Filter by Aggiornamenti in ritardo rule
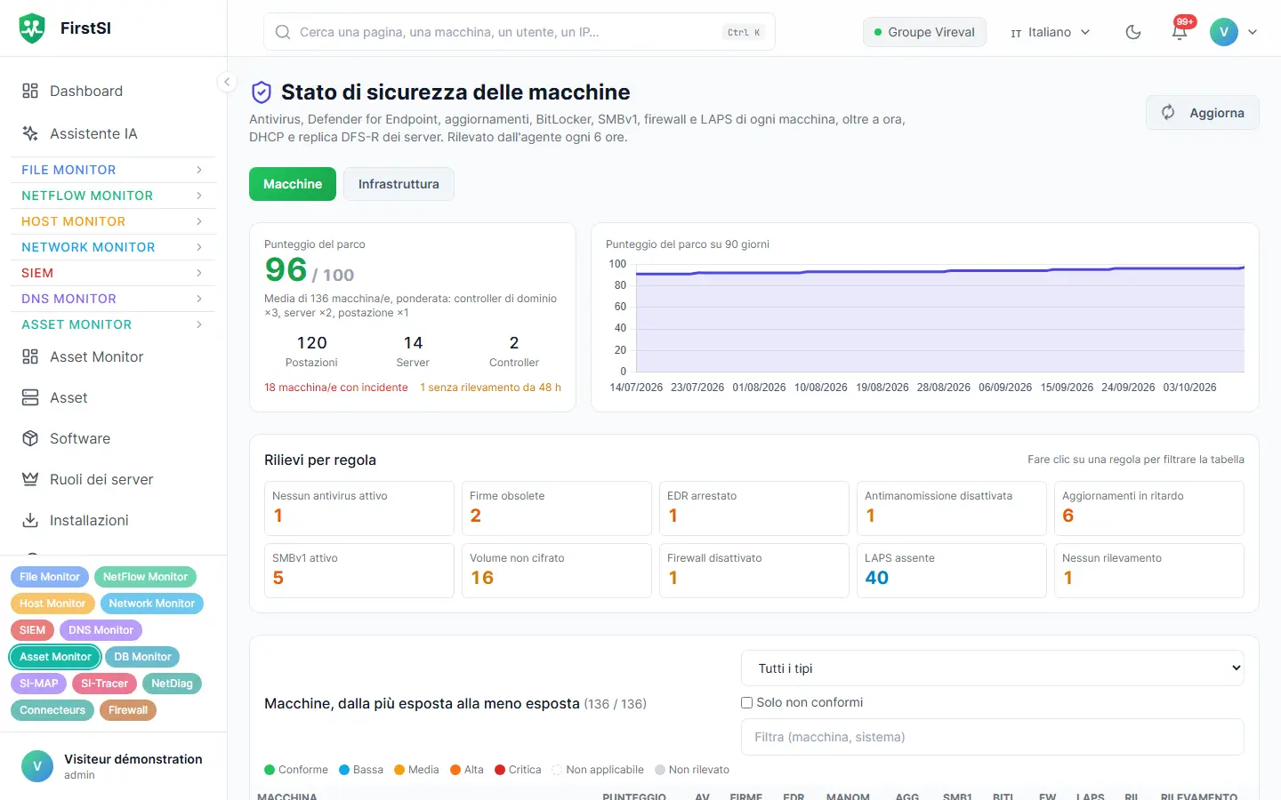The height and width of the screenshot is (800, 1281). pyautogui.click(x=1149, y=508)
